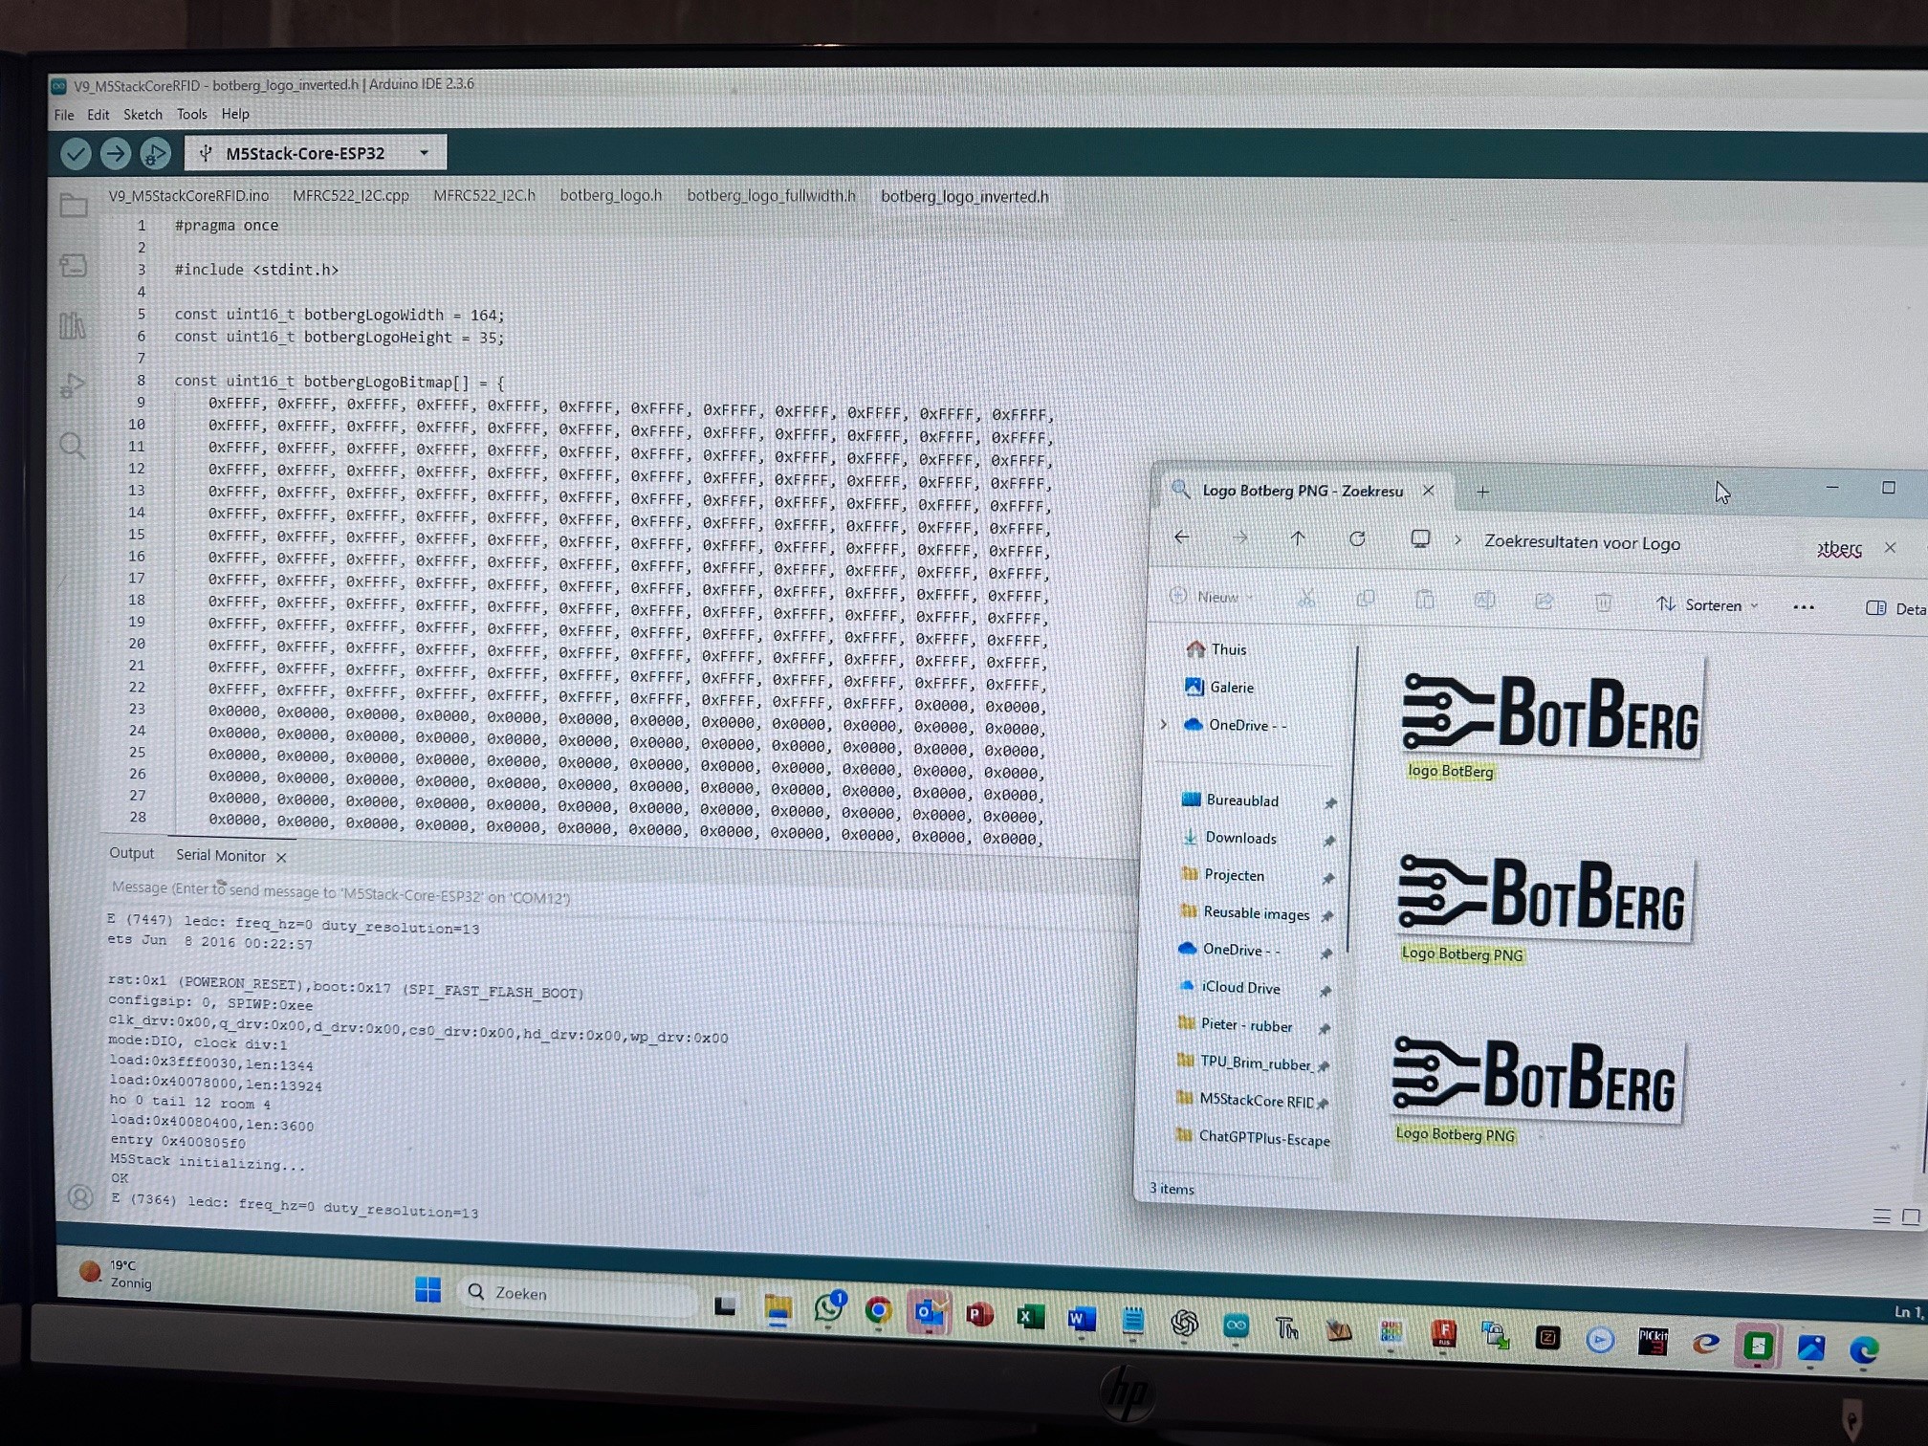Switch to the MFRC522_I2C.h tab
1928x1446 pixels.
click(484, 196)
